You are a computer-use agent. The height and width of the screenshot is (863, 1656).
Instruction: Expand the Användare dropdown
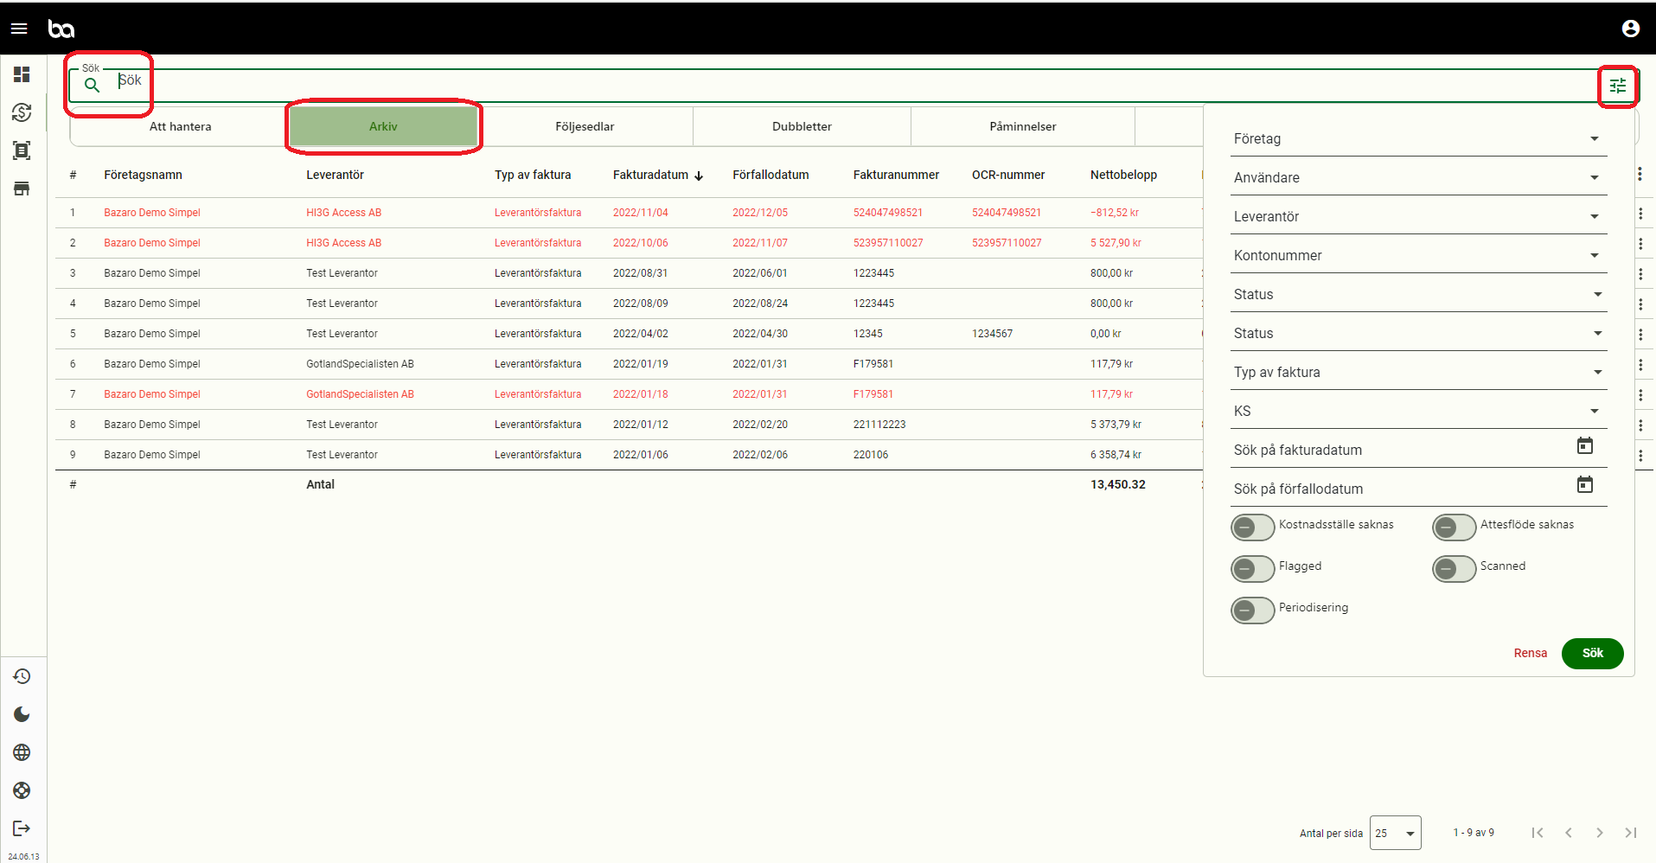(1418, 178)
